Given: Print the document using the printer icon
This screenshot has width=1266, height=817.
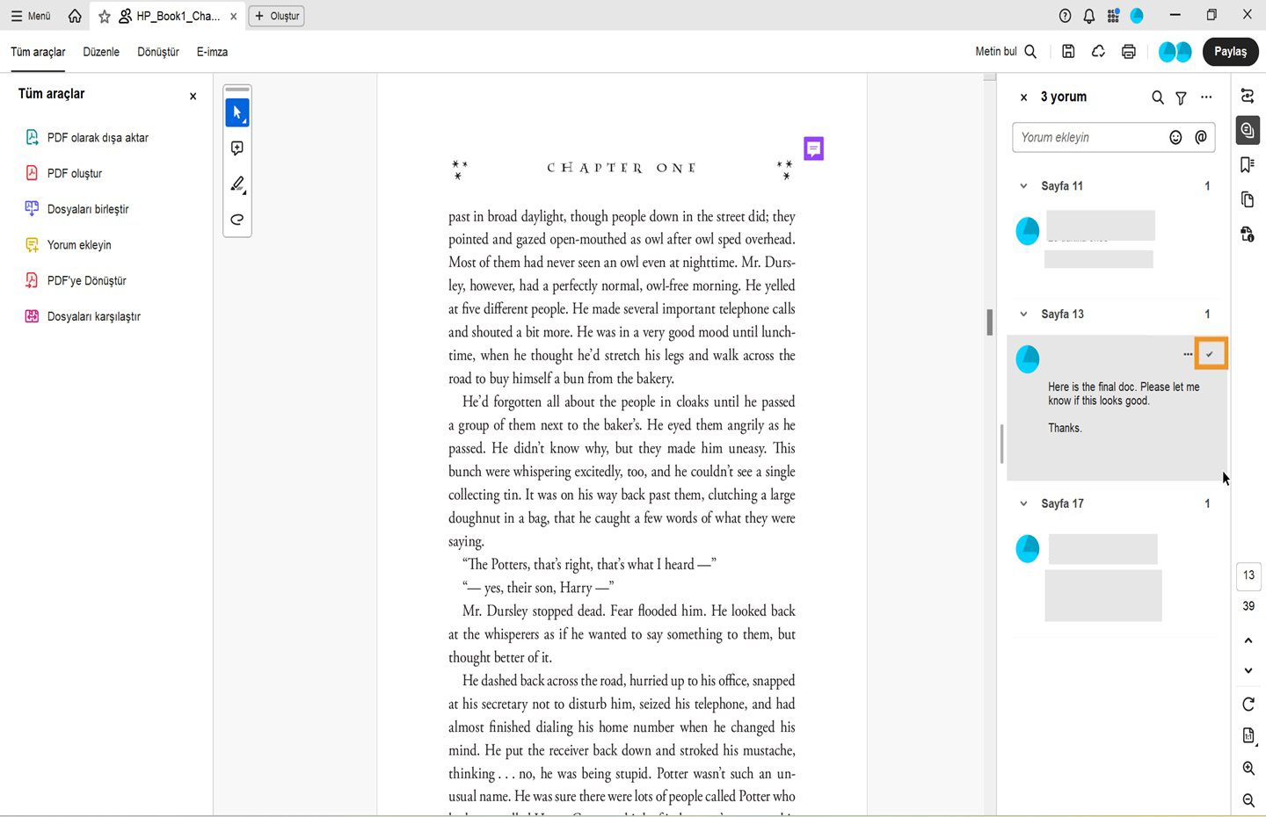Looking at the screenshot, I should [1129, 52].
